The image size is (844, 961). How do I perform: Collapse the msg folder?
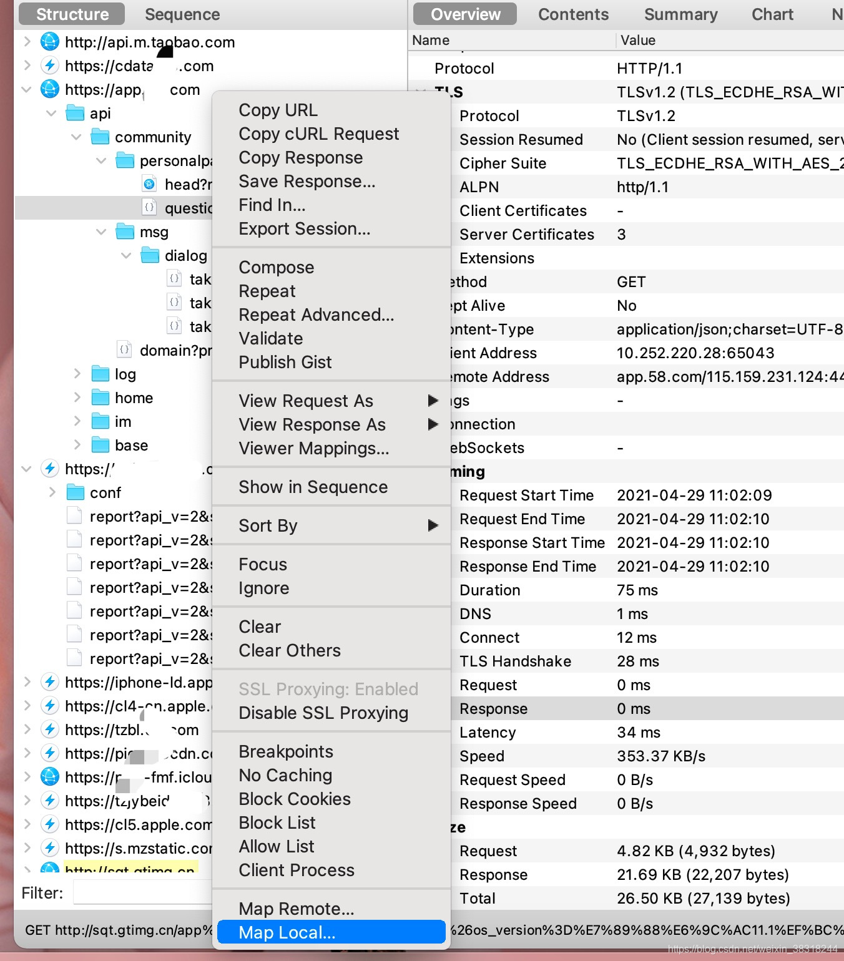[102, 232]
